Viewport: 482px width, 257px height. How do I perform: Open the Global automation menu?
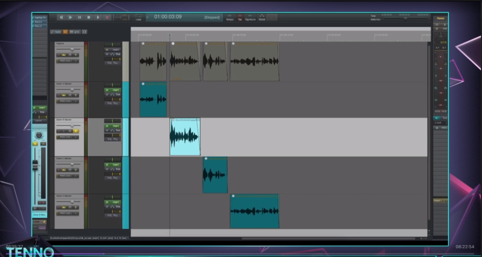pos(262,17)
